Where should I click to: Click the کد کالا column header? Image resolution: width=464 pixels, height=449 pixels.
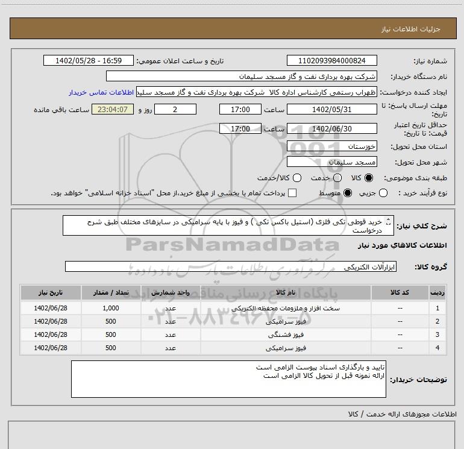pos(400,292)
